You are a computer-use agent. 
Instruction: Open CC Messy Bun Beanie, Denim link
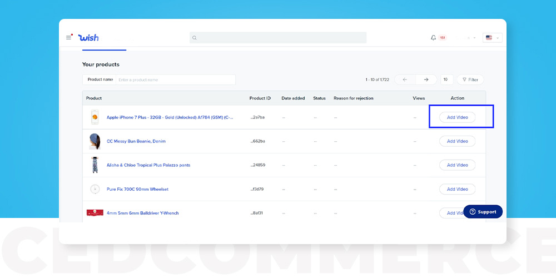pos(136,141)
